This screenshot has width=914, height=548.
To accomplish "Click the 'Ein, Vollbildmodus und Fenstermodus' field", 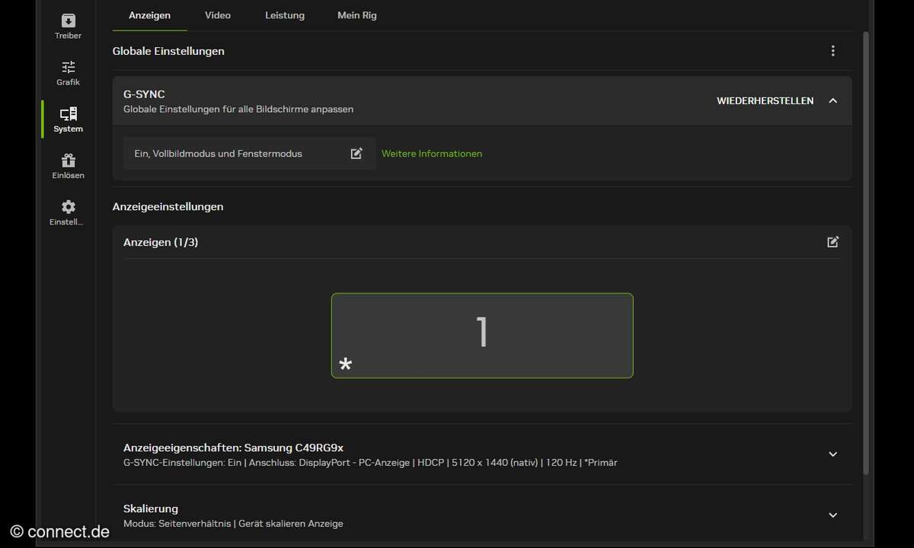I will (x=249, y=154).
